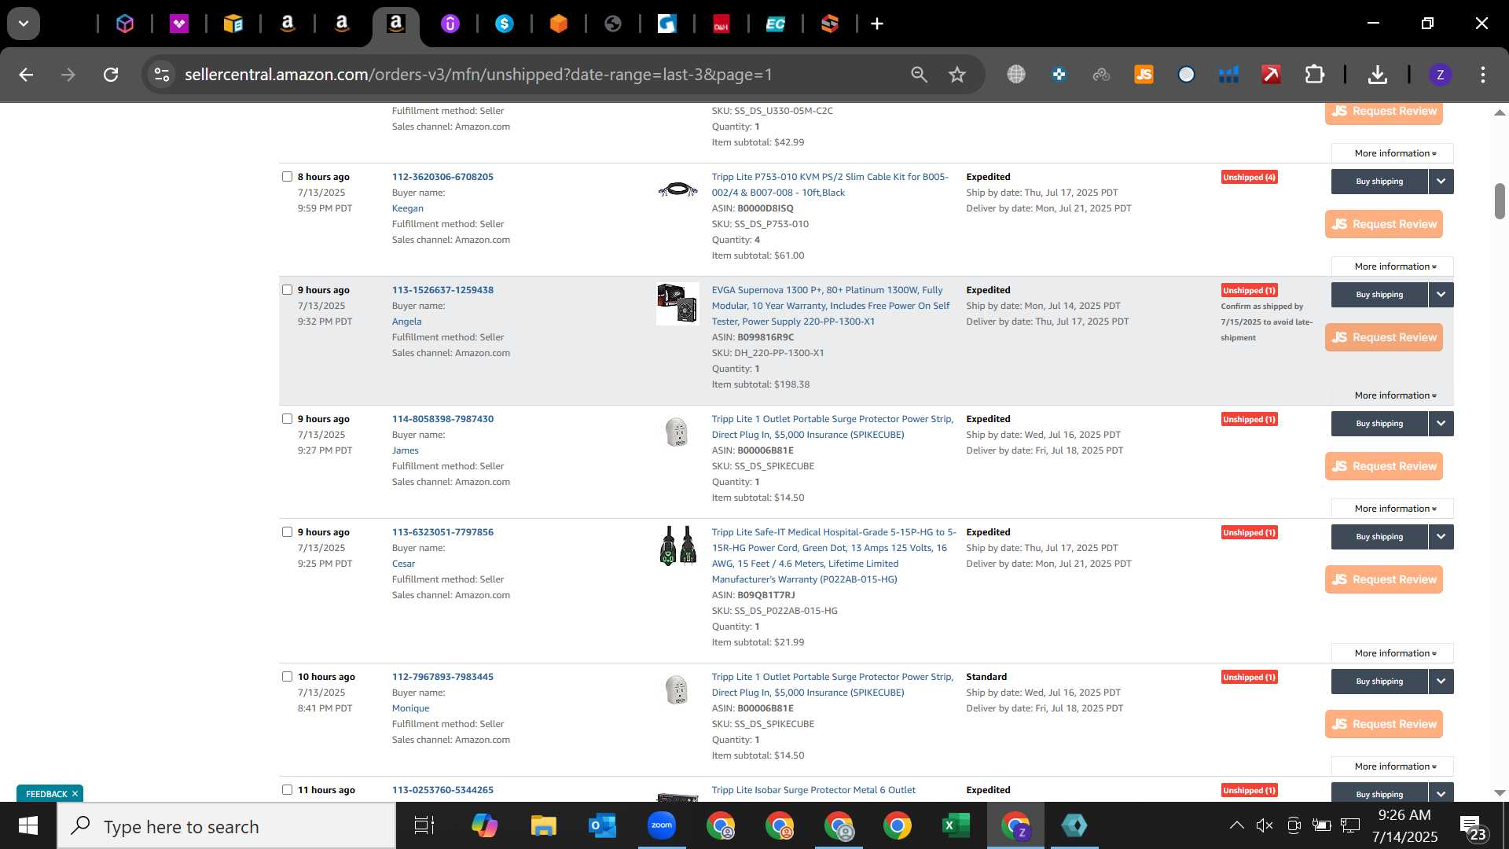Open the globe extension icon in toolbar
The width and height of the screenshot is (1509, 849).
1016,75
